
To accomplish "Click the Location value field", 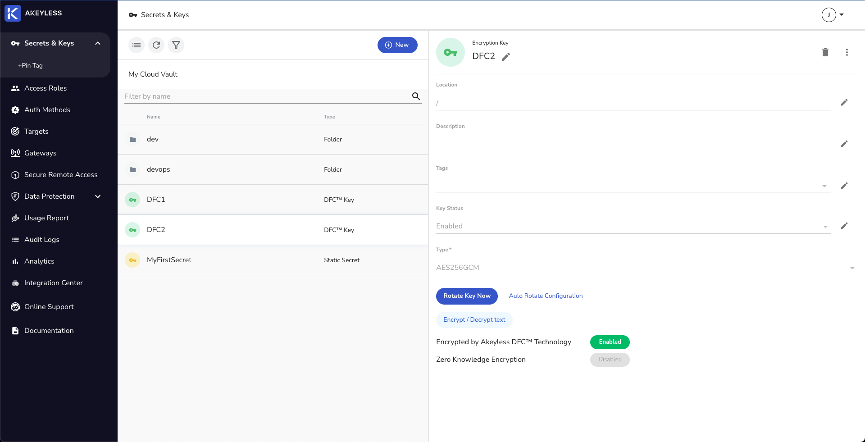I will coord(633,103).
